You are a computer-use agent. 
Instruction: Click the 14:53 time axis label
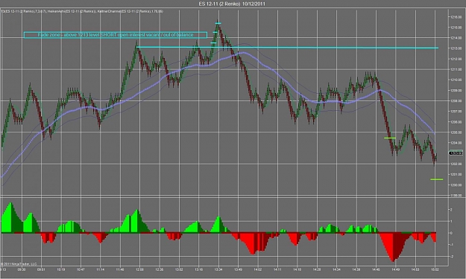click(415, 269)
